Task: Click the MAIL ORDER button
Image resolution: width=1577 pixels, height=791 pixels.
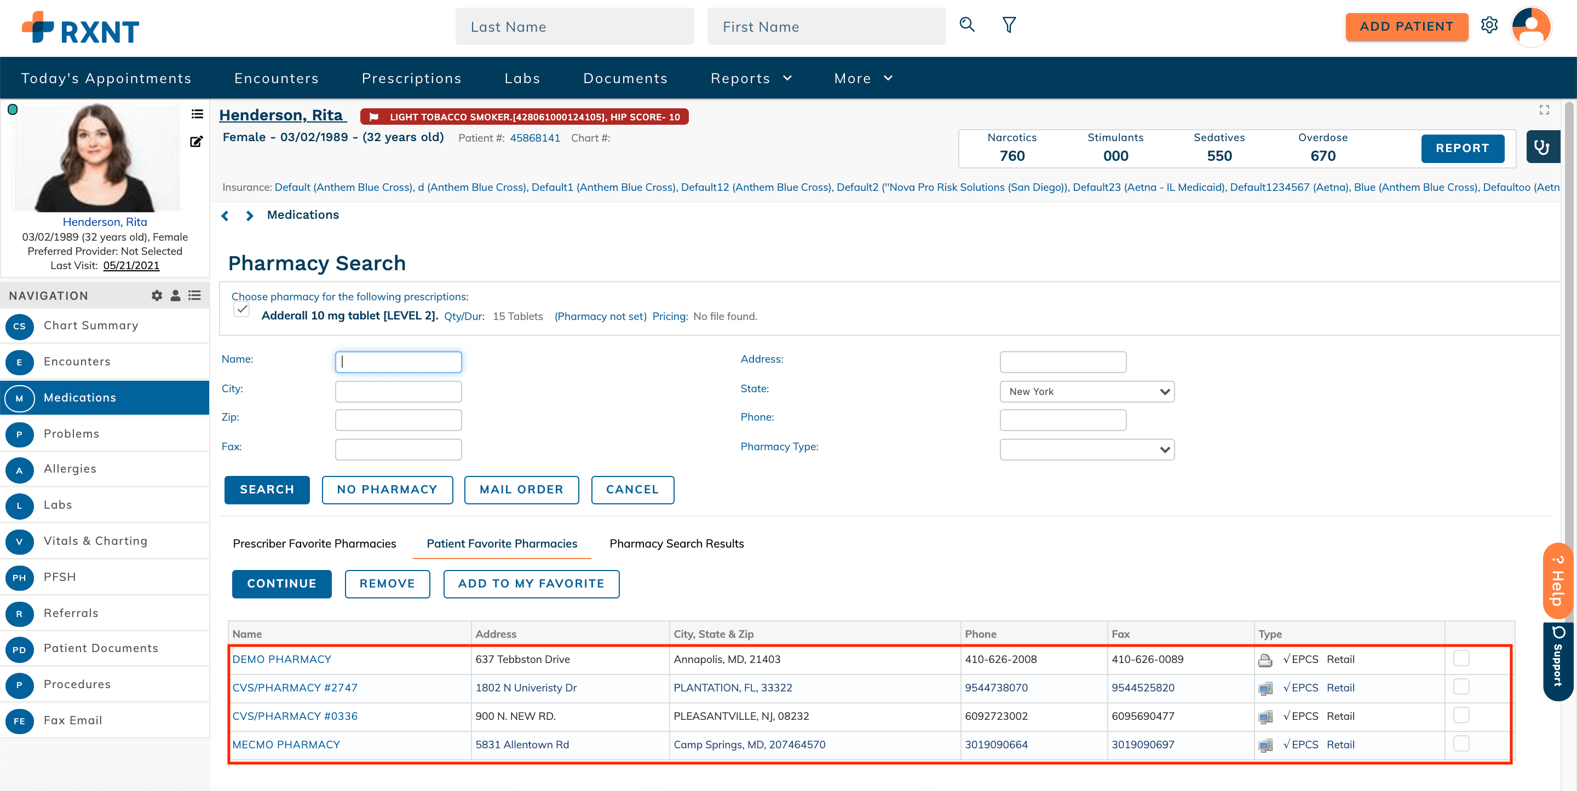Action: (x=521, y=490)
